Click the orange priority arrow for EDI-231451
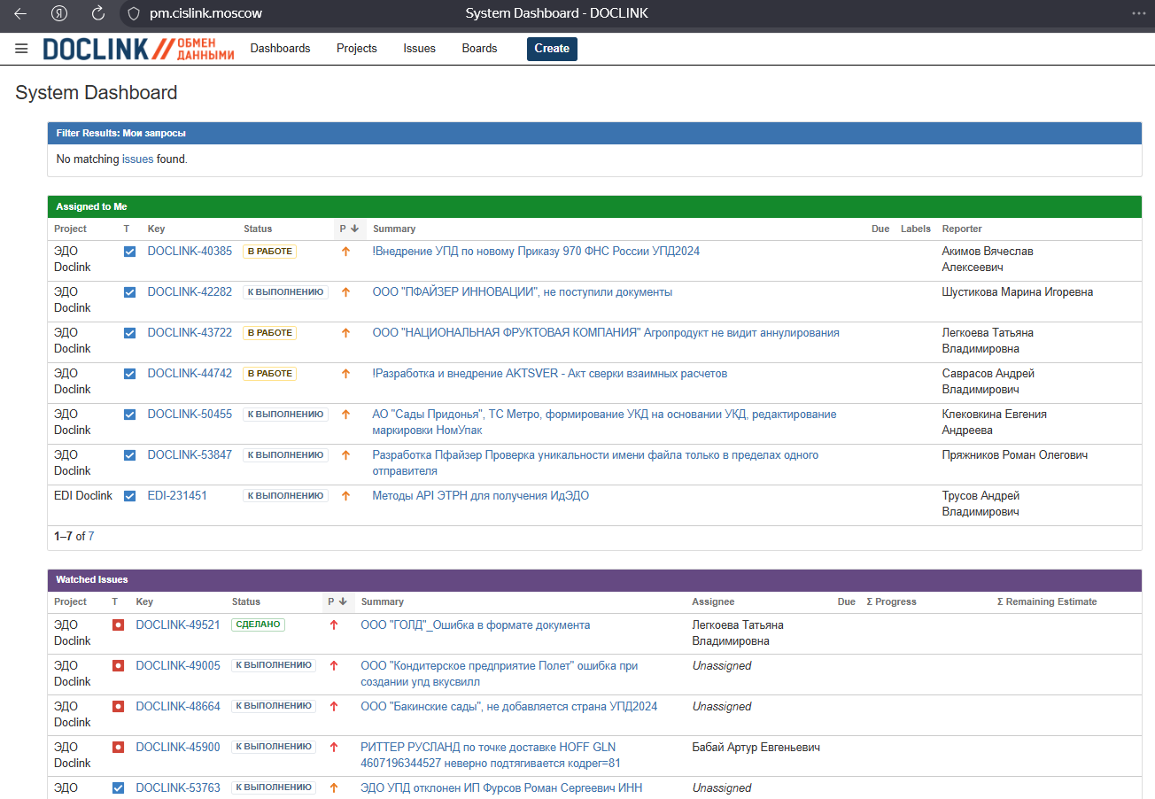Viewport: 1155px width, 799px height. pos(346,496)
